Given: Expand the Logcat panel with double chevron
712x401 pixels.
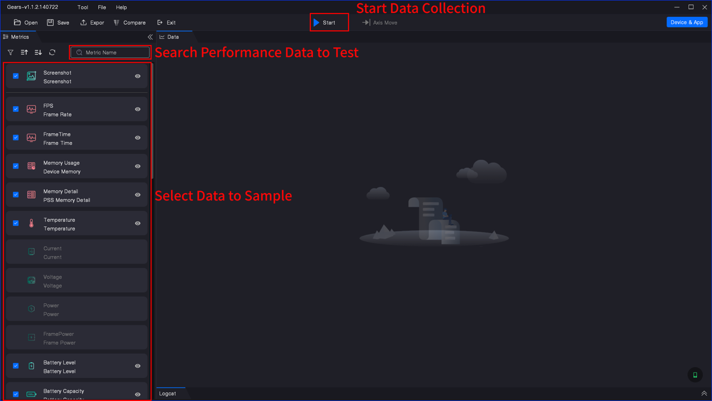Looking at the screenshot, I should [704, 394].
